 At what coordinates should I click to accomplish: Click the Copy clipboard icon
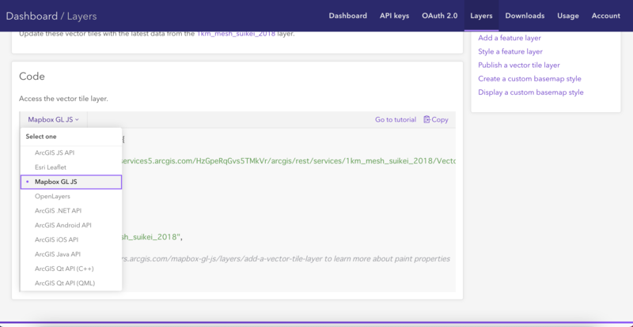tap(426, 119)
